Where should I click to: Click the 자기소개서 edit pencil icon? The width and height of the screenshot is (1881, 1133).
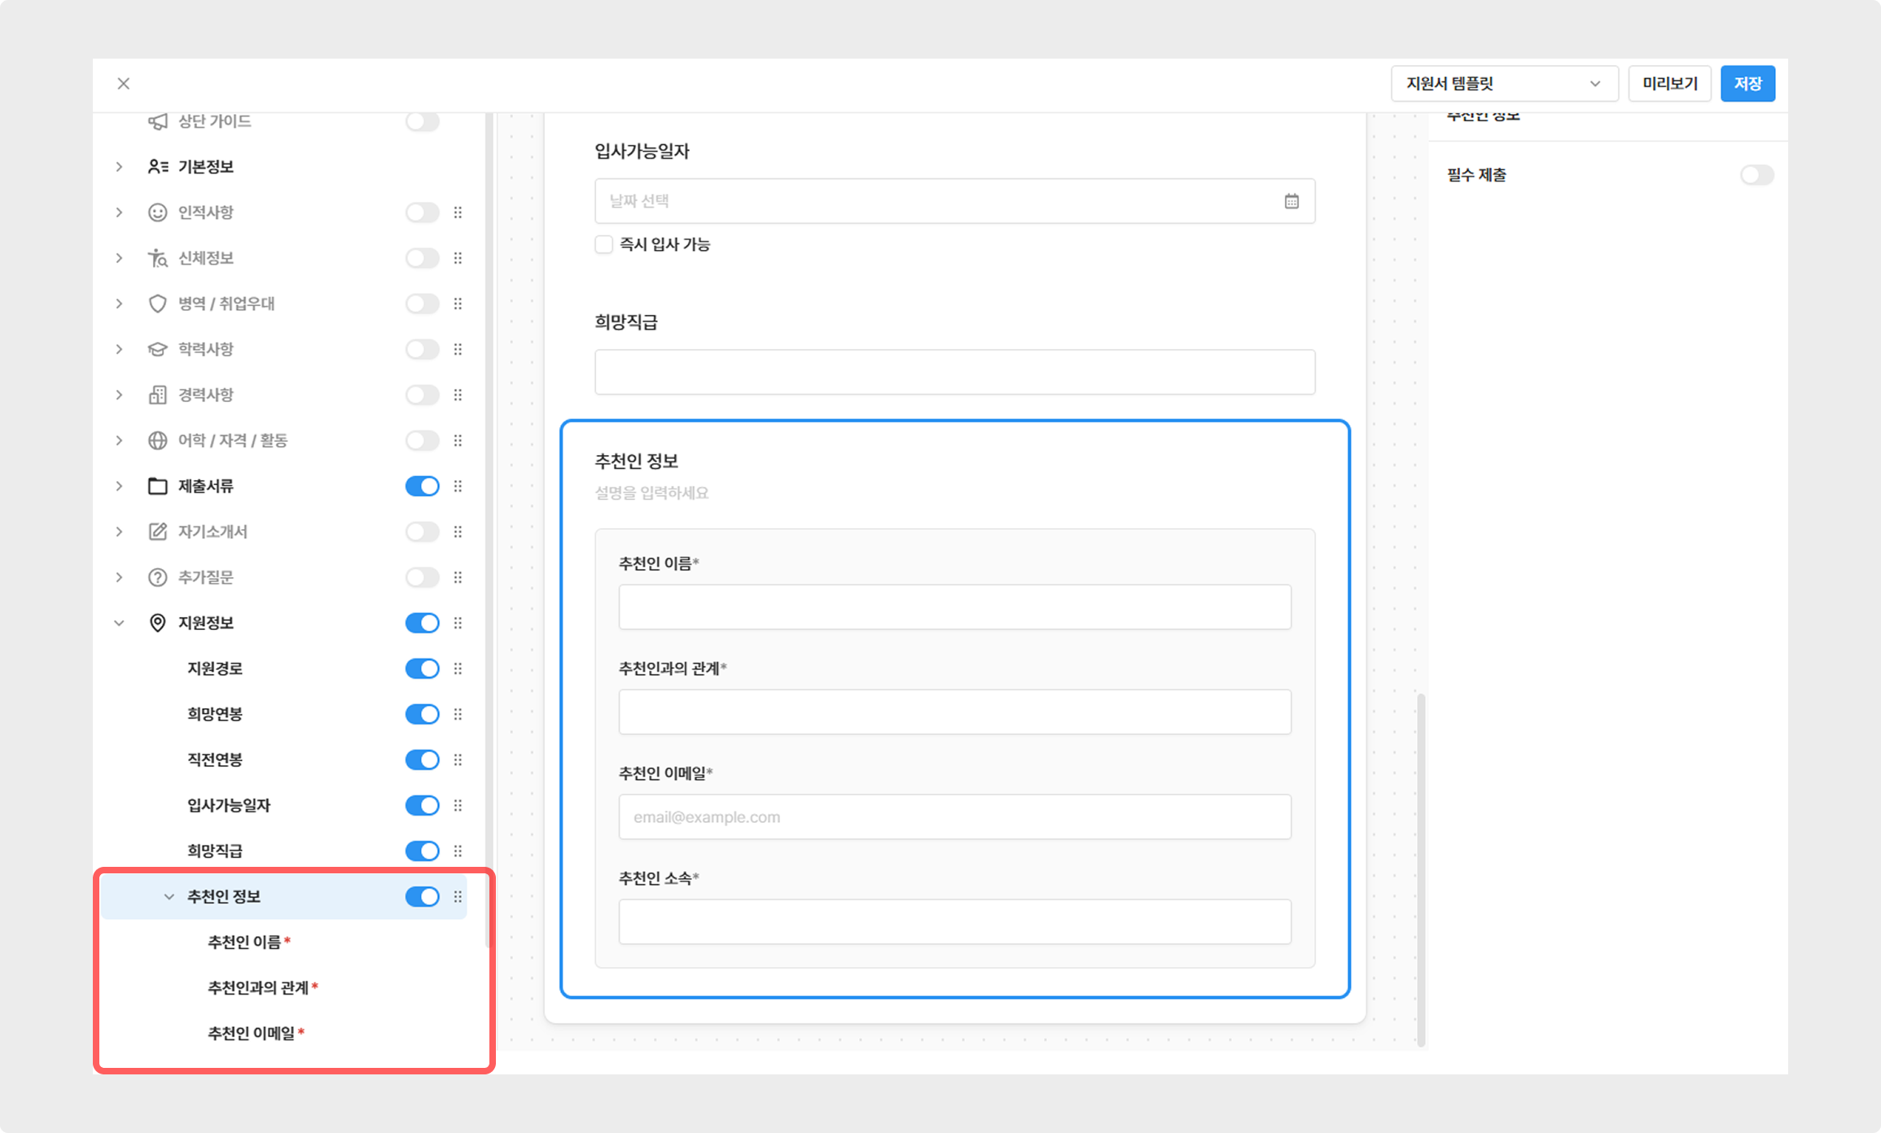tap(158, 532)
